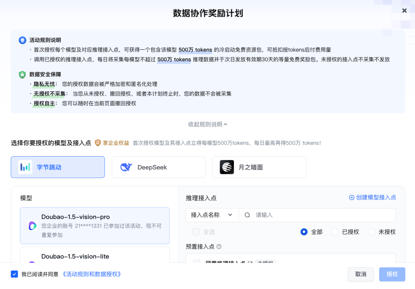Viewport: 415px width, 289px height.
Task: Toggle the 全选 checkbox
Action: (196, 232)
